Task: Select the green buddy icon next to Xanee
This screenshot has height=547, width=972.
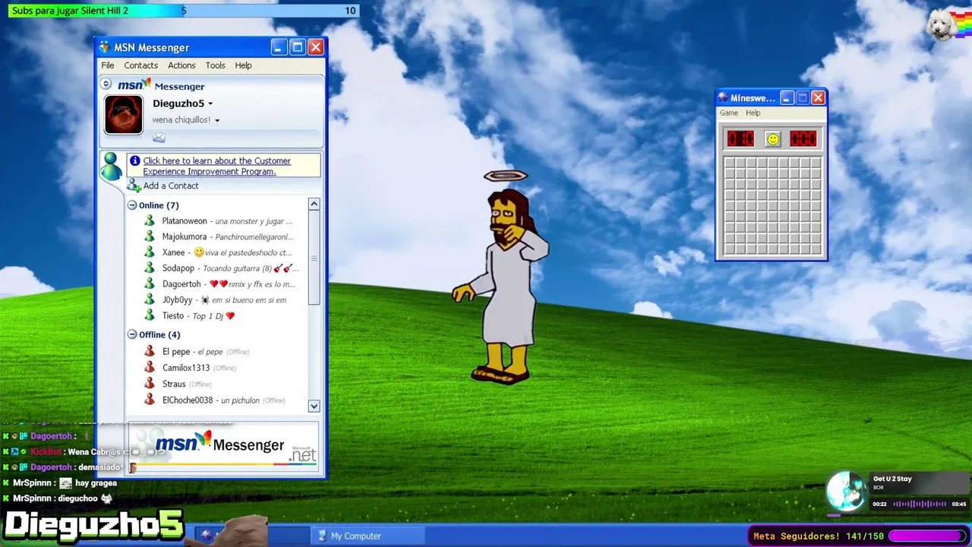Action: (x=150, y=252)
